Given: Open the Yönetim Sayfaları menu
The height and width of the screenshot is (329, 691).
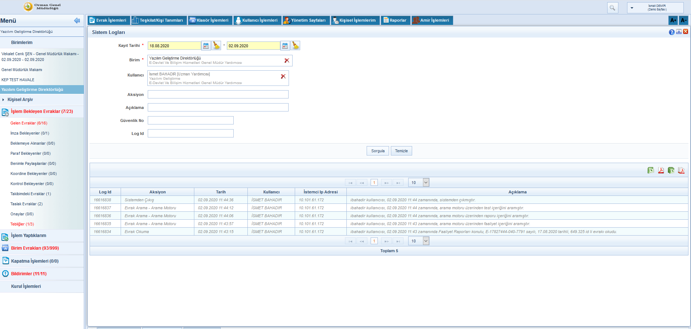Looking at the screenshot, I should click(x=306, y=20).
